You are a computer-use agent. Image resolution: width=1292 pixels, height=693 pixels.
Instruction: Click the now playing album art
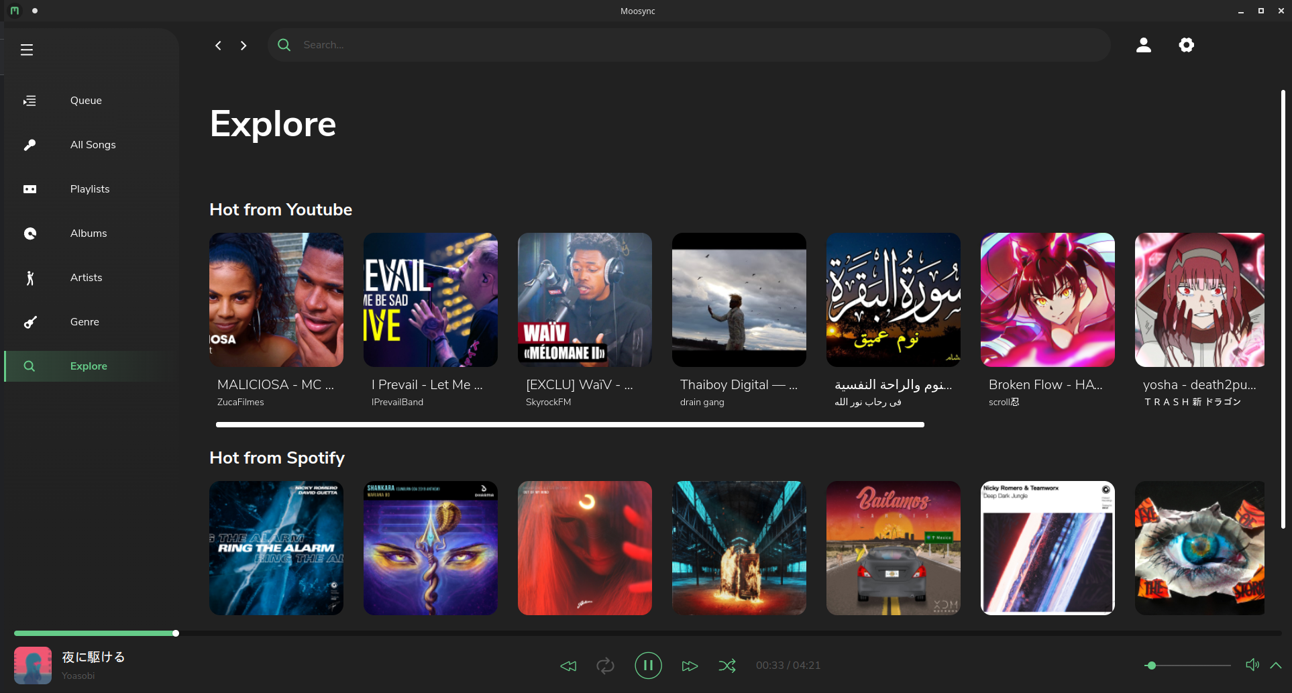click(x=33, y=665)
